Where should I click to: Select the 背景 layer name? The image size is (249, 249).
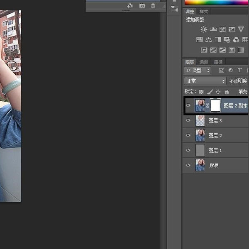(x=214, y=165)
